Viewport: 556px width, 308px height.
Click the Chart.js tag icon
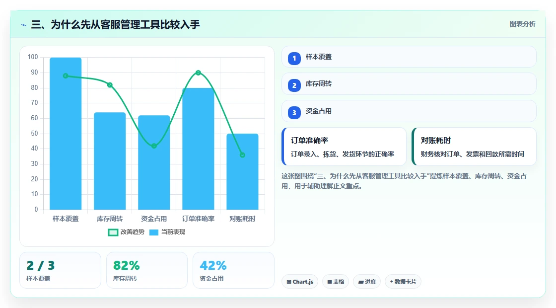tap(288, 282)
